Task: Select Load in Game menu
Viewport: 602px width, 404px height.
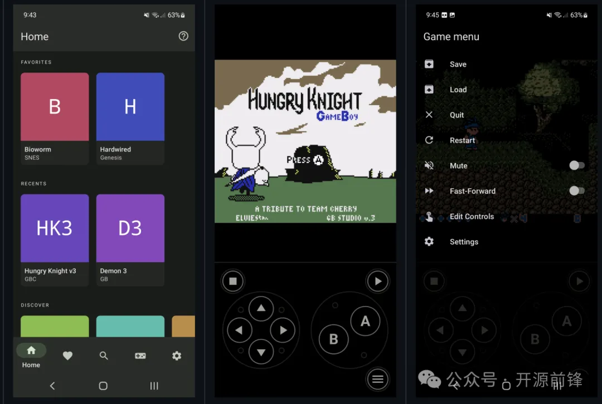Action: [458, 90]
